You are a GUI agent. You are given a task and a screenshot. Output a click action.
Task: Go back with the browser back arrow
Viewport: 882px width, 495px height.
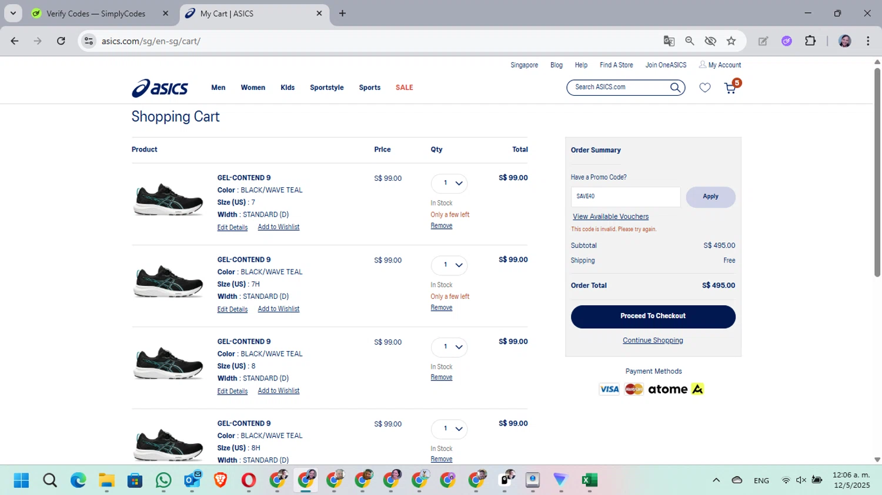click(x=15, y=41)
